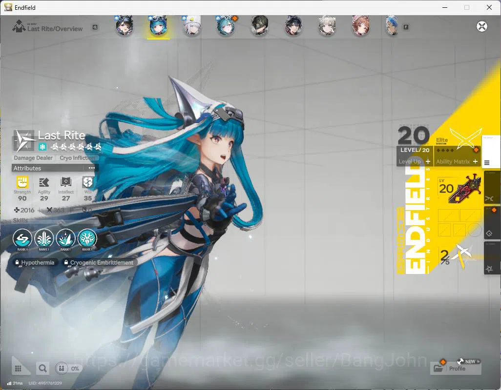This screenshot has height=390, width=501.
Task: Open the LV 20 weapon card
Action: coord(459,189)
